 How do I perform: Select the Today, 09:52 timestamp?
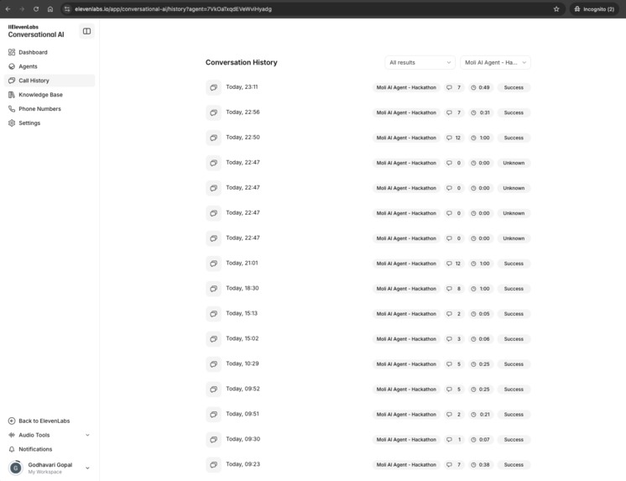point(243,389)
